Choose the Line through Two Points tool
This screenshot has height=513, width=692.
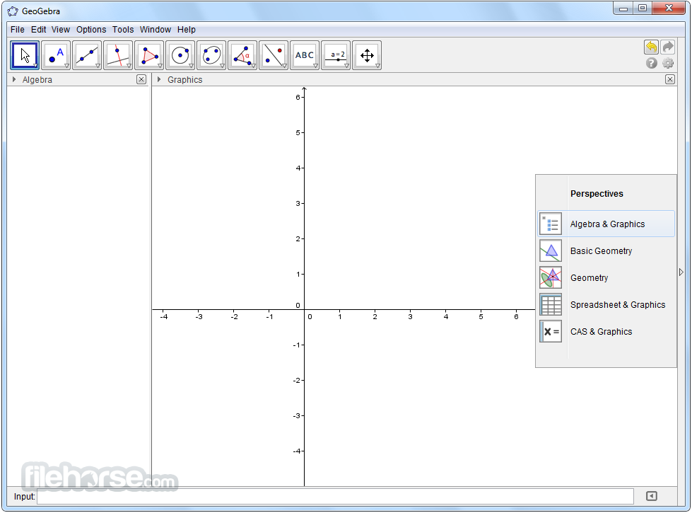coord(87,55)
